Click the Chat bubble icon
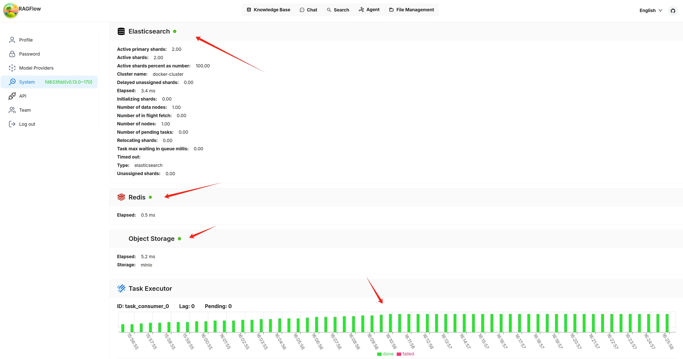The image size is (683, 359). pos(302,10)
